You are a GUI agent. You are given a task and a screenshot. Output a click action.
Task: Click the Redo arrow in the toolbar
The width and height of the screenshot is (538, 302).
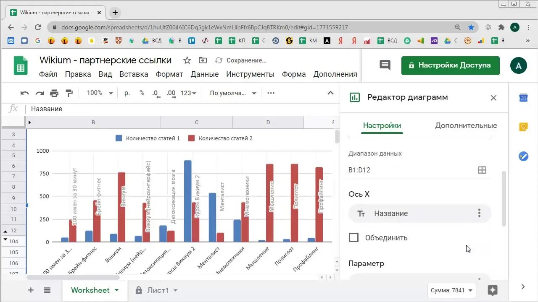click(x=40, y=93)
